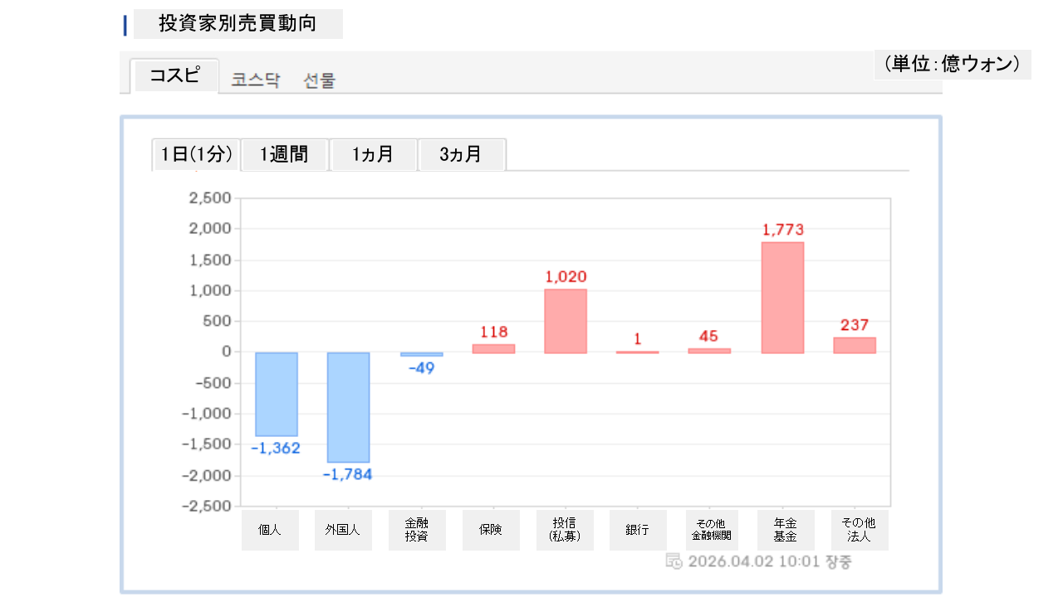This screenshot has width=1063, height=597.
Task: Click the 個人 blue bar
Action: click(x=277, y=394)
